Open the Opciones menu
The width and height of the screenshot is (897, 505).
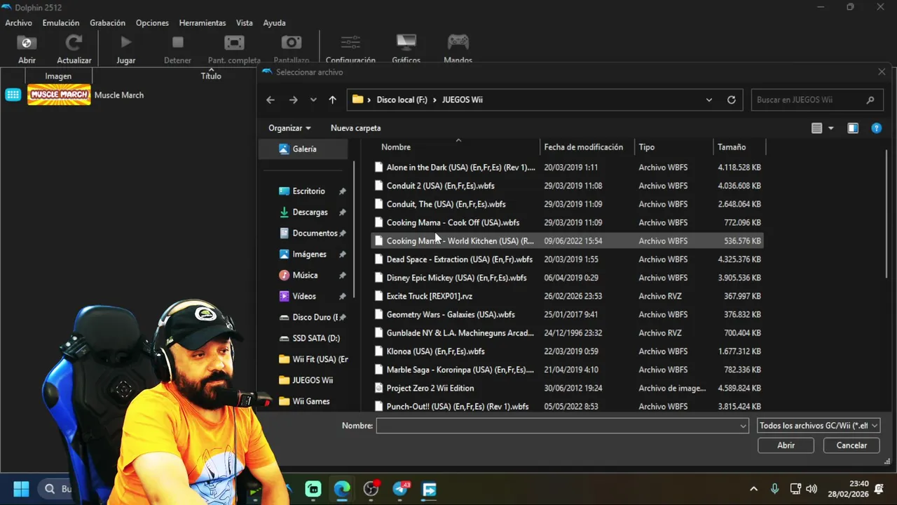(x=152, y=23)
